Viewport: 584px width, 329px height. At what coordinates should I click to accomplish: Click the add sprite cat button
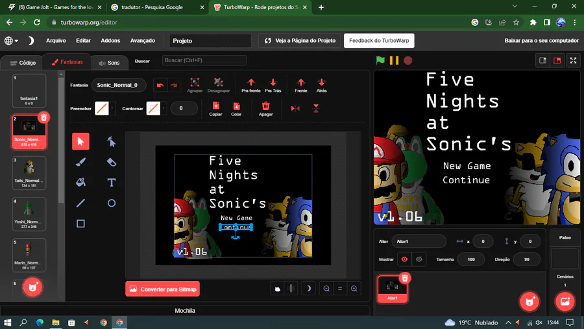tap(529, 301)
